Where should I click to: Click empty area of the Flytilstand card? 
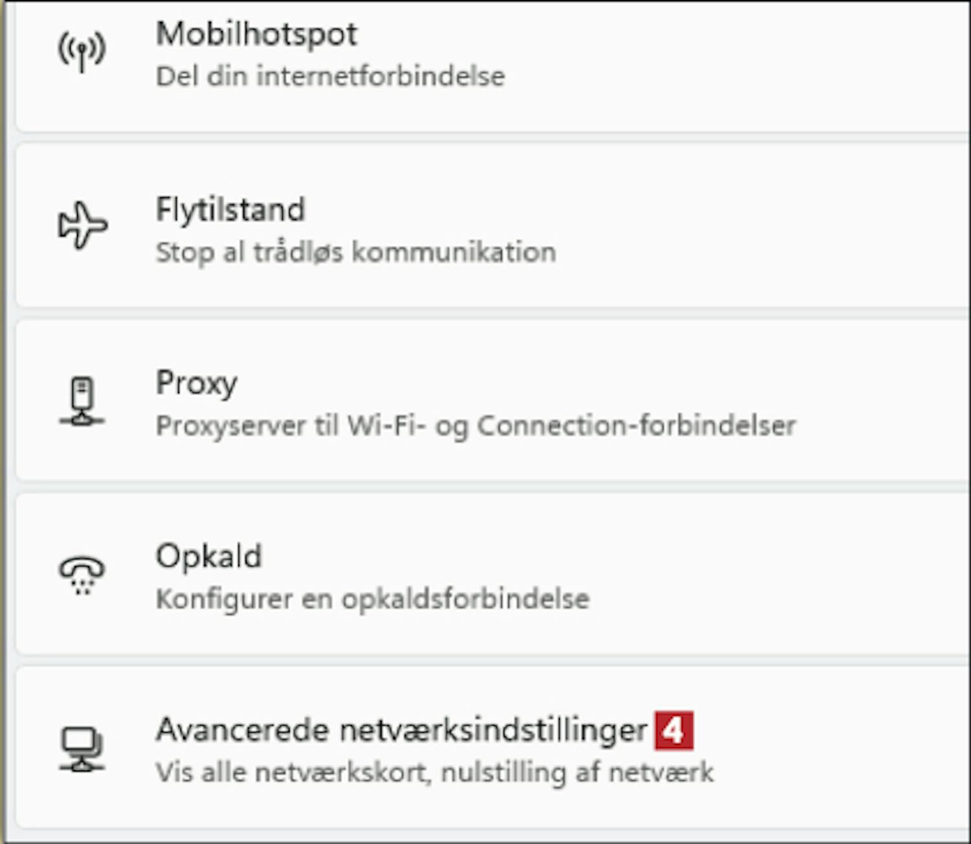click(x=764, y=227)
